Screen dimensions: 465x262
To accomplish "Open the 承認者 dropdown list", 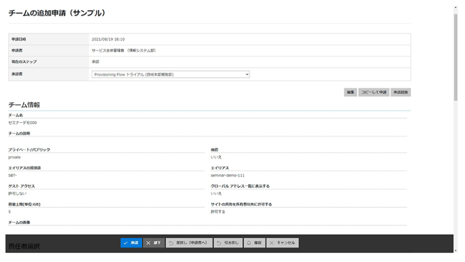I will (170, 74).
